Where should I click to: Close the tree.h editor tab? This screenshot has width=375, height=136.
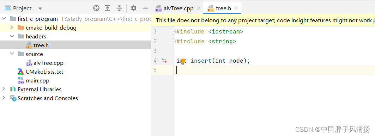tap(236, 8)
